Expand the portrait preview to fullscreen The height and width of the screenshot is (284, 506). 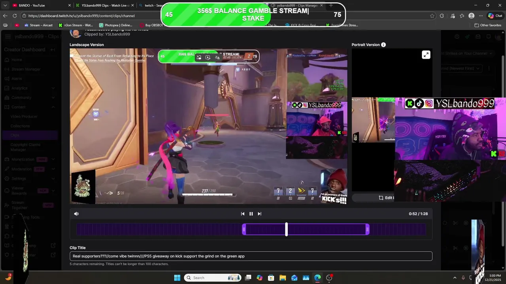426,55
